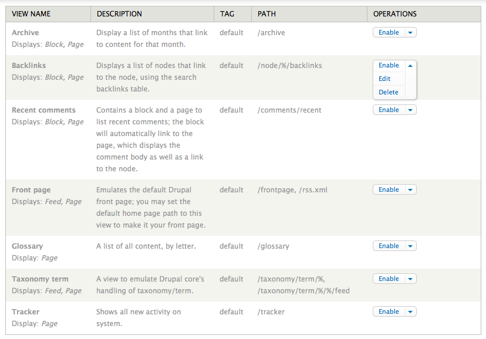486x339 pixels.
Task: Expand the Tracker operations dropdown
Action: 410,311
